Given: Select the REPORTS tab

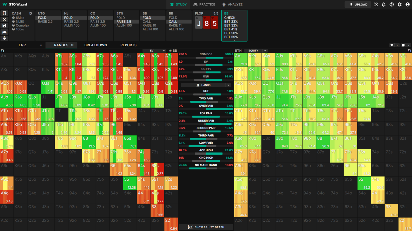Looking at the screenshot, I should click(x=129, y=45).
